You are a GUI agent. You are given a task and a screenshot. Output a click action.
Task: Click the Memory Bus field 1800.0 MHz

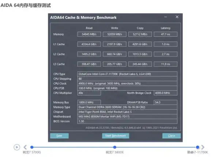click(89, 102)
